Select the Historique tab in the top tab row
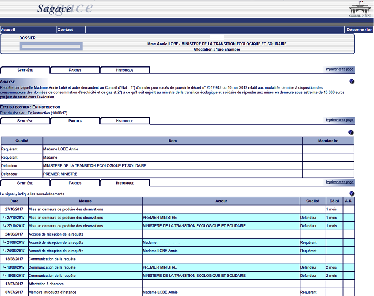Image resolution: width=374 pixels, height=296 pixels. click(x=125, y=70)
